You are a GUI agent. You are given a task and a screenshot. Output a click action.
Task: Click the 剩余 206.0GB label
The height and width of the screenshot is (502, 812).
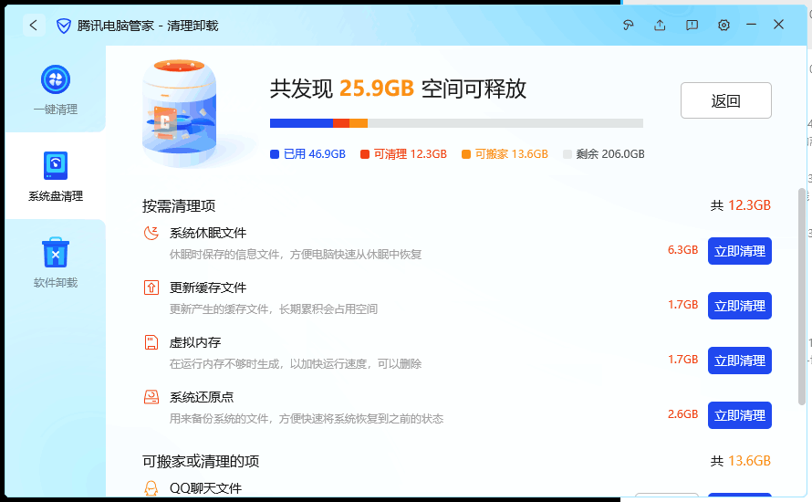610,154
